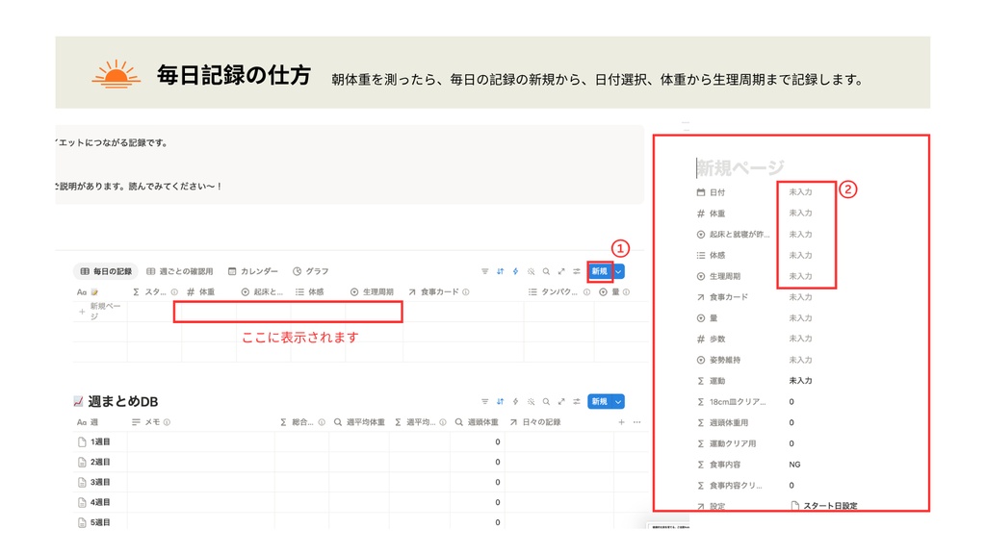Screen dimensions: 986x554
Task: Open the 1週目 page icon
Action: (x=82, y=442)
